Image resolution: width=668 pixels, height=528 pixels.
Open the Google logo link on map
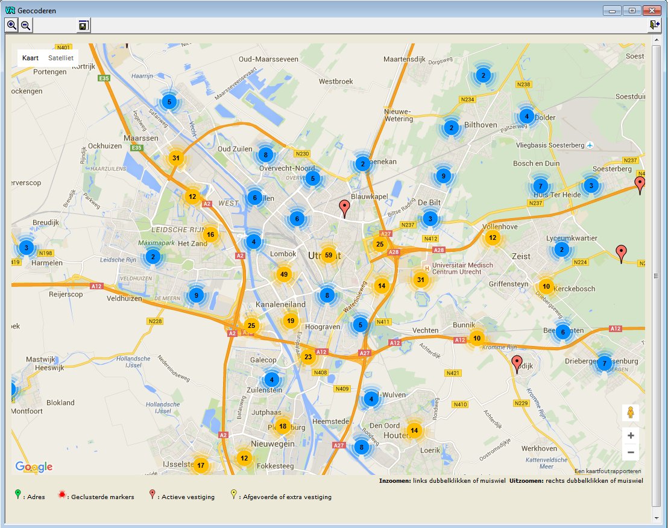point(34,467)
